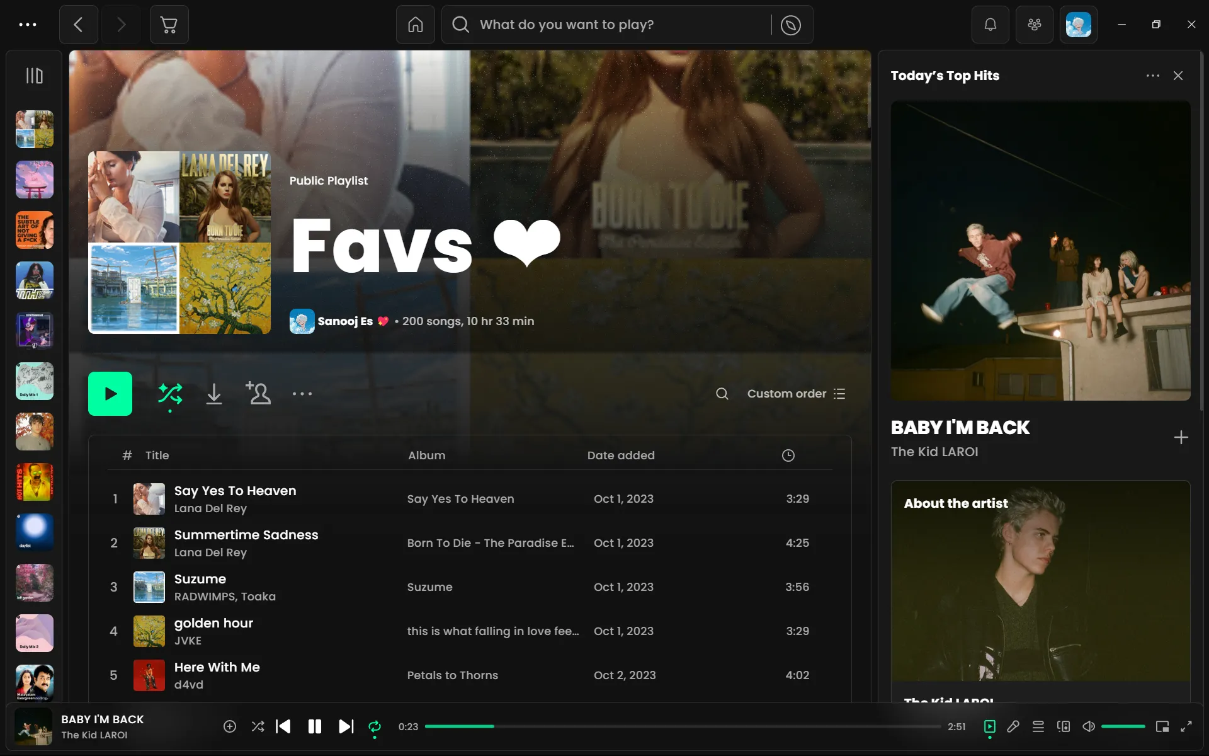Seek along the song progress bar
The image size is (1209, 756).
(x=683, y=726)
